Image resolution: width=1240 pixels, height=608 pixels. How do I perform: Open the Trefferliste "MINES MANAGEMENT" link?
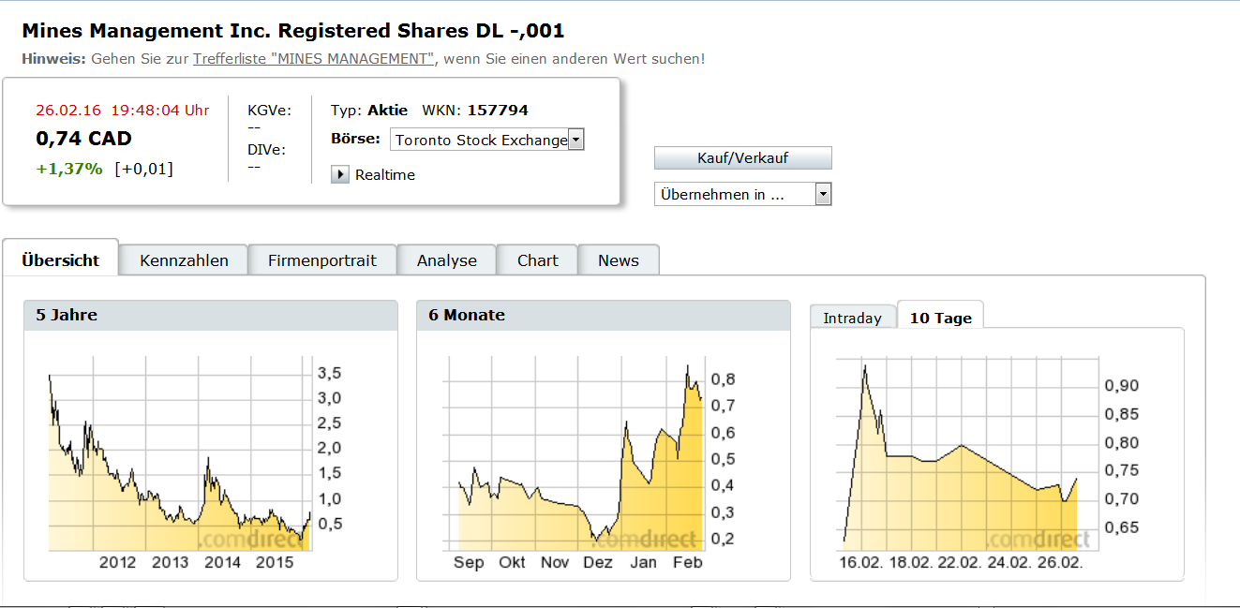point(314,58)
